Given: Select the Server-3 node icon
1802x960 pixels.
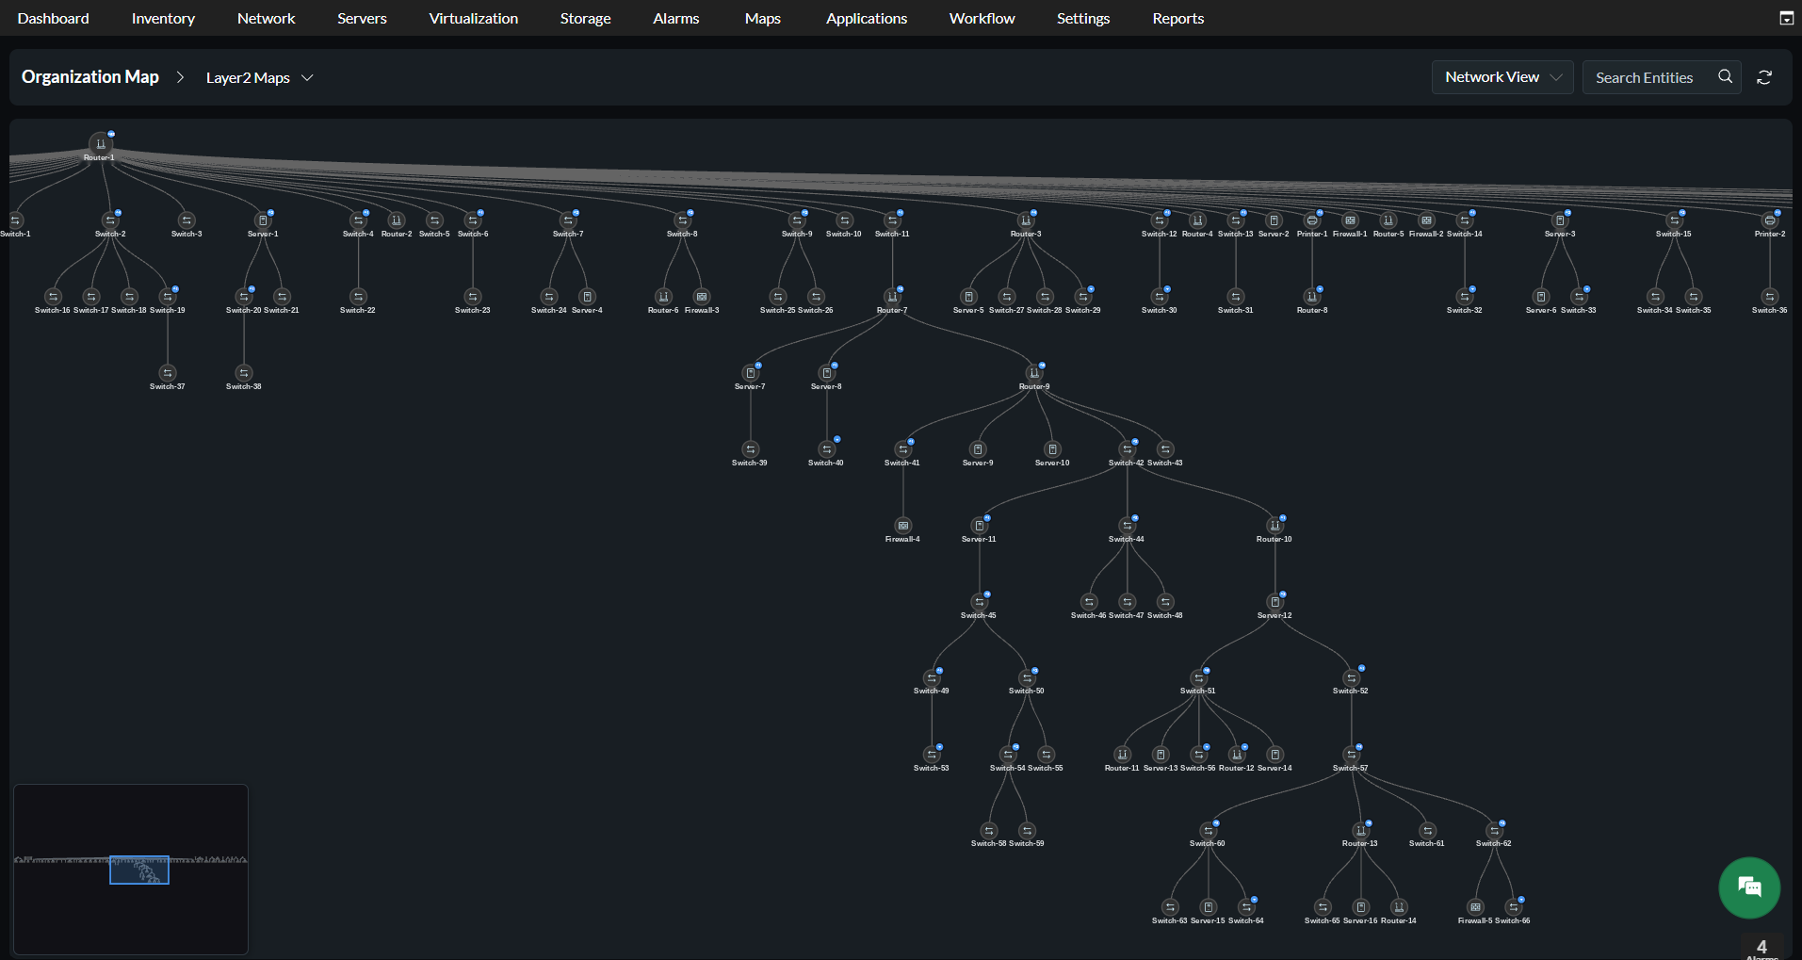Looking at the screenshot, I should (x=1560, y=220).
